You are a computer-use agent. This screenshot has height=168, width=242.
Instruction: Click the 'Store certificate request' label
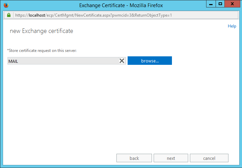pyautogui.click(x=42, y=51)
